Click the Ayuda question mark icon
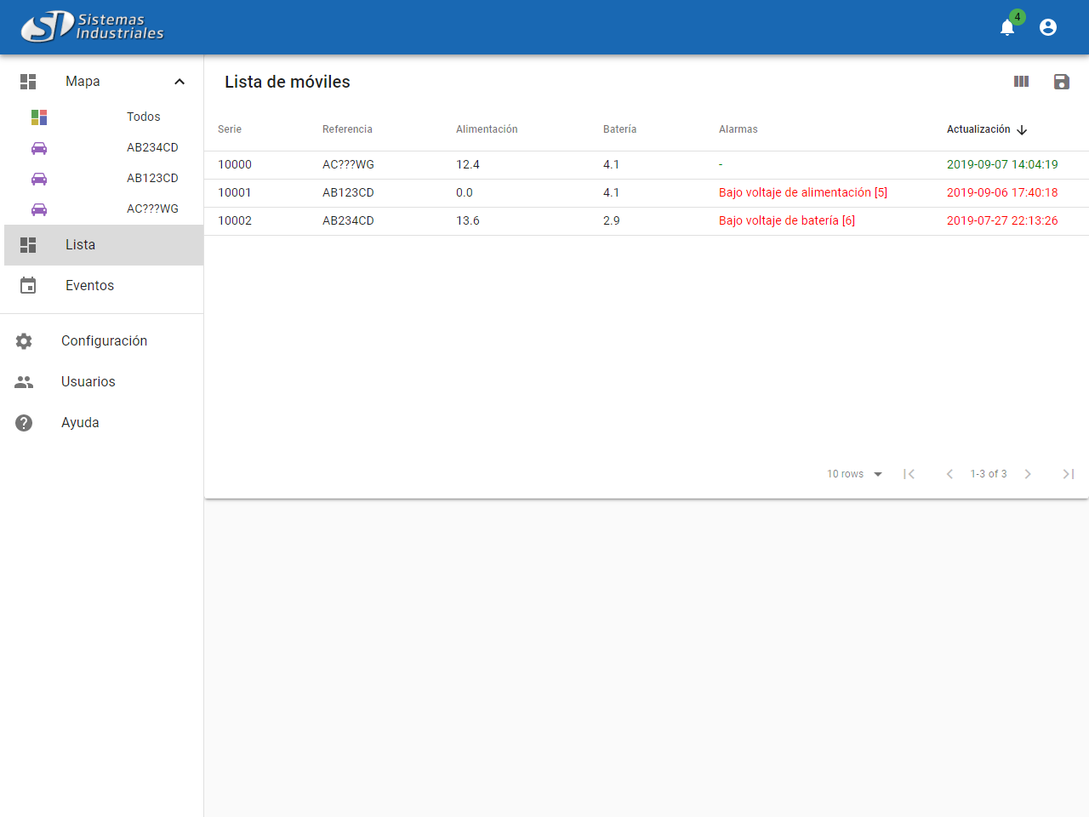The width and height of the screenshot is (1089, 817). [24, 423]
